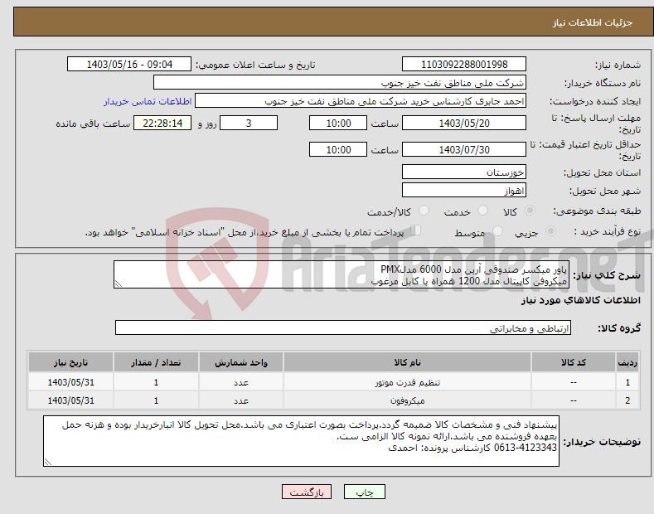
Task: Select the کالا/خدمت radio button
Action: (x=424, y=211)
